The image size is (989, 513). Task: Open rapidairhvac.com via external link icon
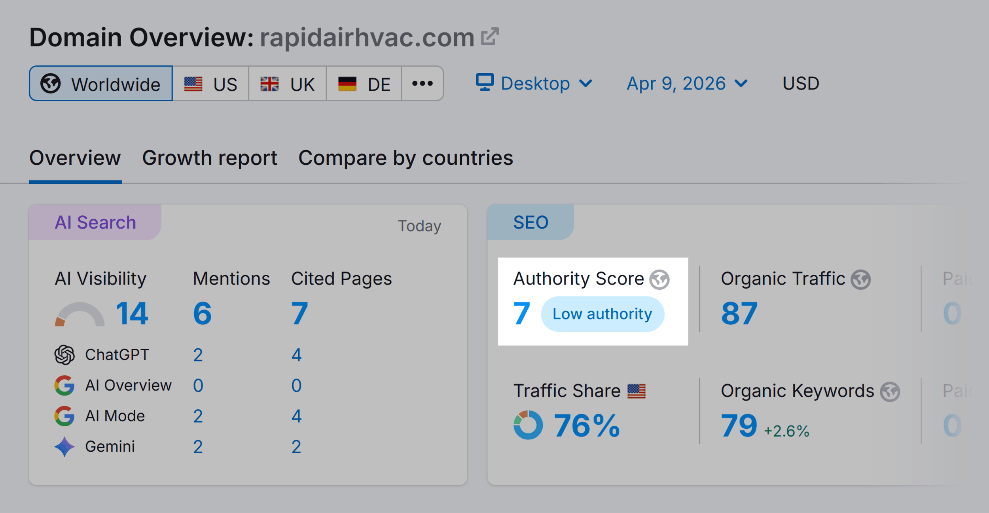pos(489,36)
